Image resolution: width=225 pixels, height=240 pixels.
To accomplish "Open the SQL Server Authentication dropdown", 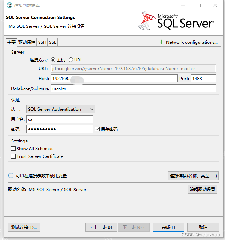I will click(61, 109).
